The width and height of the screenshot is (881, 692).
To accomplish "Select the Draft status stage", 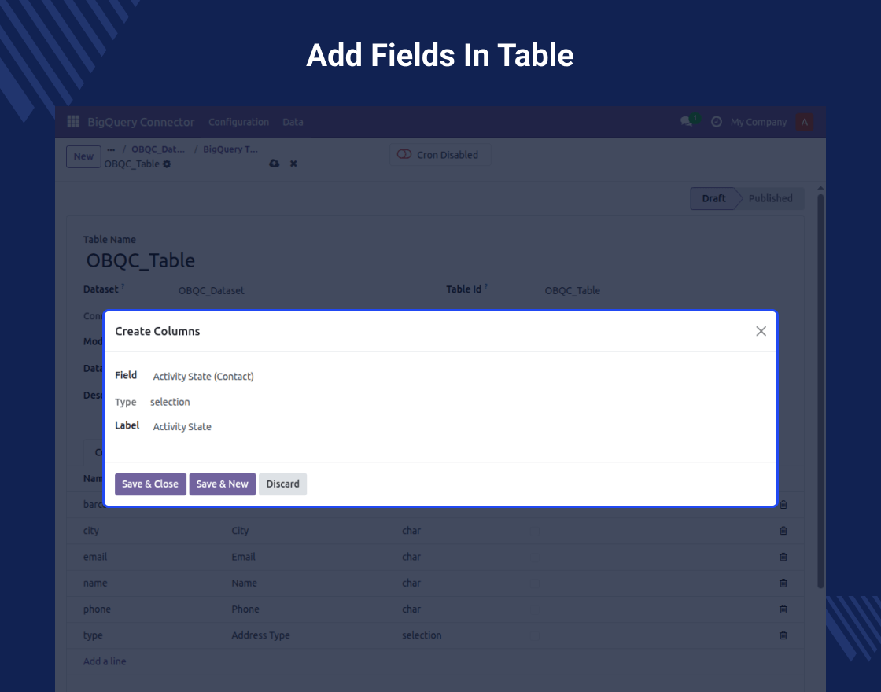I will (713, 198).
